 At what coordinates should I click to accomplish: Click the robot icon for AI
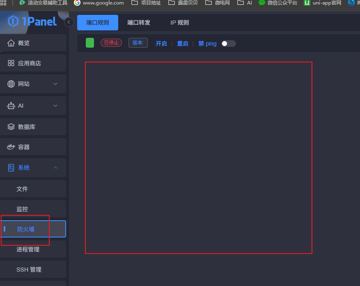point(11,106)
